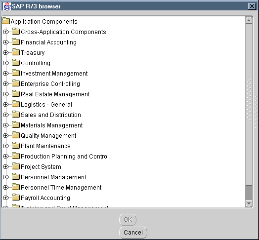The image size is (259, 240).
Task: Click the SAP R/3 browser title bar icon
Action: 7,6
